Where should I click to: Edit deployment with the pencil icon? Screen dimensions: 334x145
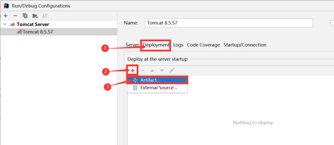pyautogui.click(x=172, y=70)
